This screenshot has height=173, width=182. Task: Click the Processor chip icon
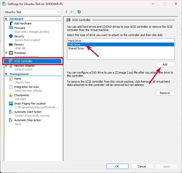point(11,53)
